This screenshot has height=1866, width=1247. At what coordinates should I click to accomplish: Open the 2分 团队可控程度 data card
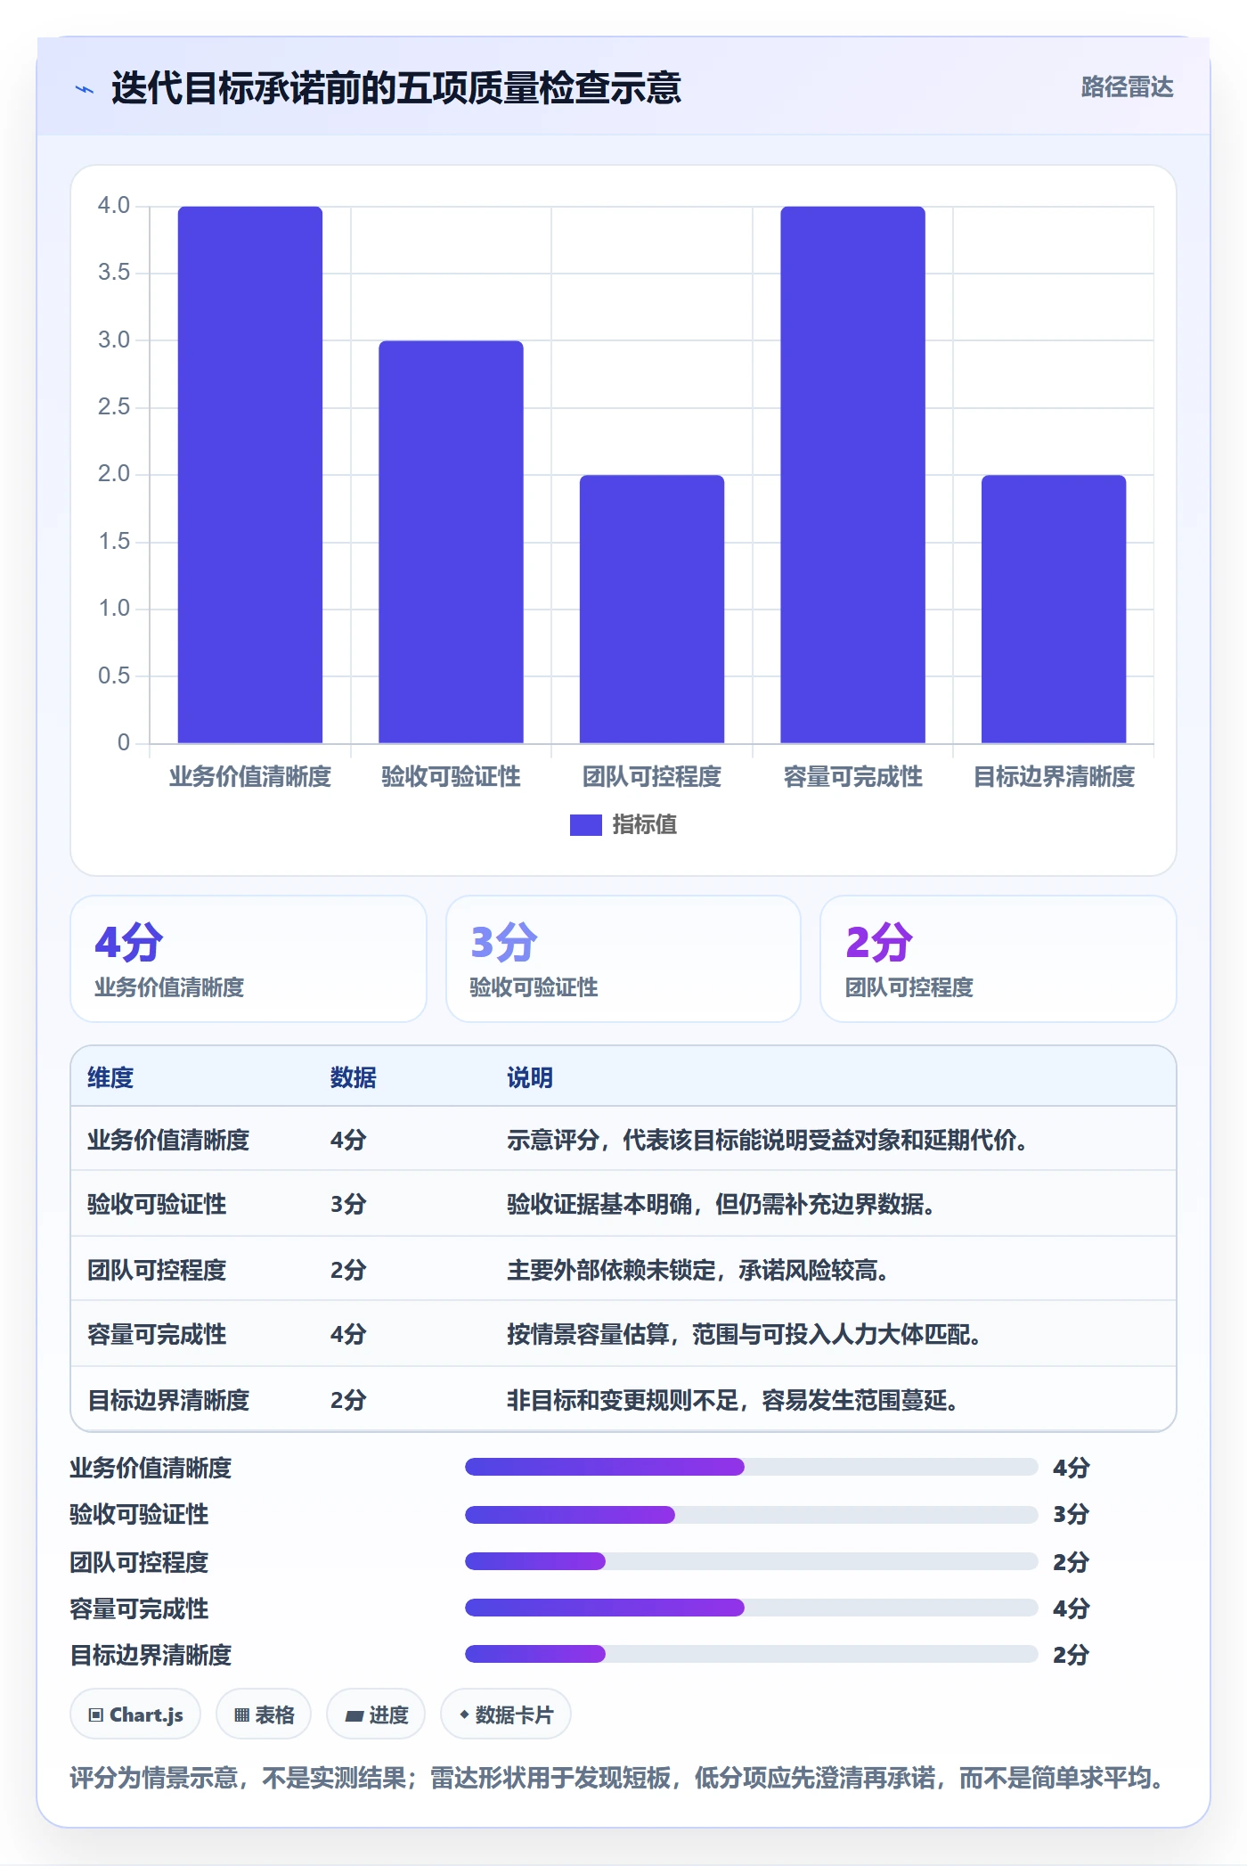click(998, 959)
